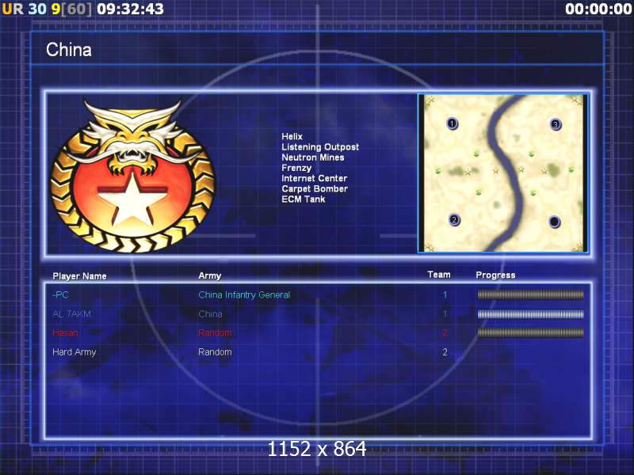Click the -PC loading progress bar
The width and height of the screenshot is (634, 475).
[x=530, y=294]
